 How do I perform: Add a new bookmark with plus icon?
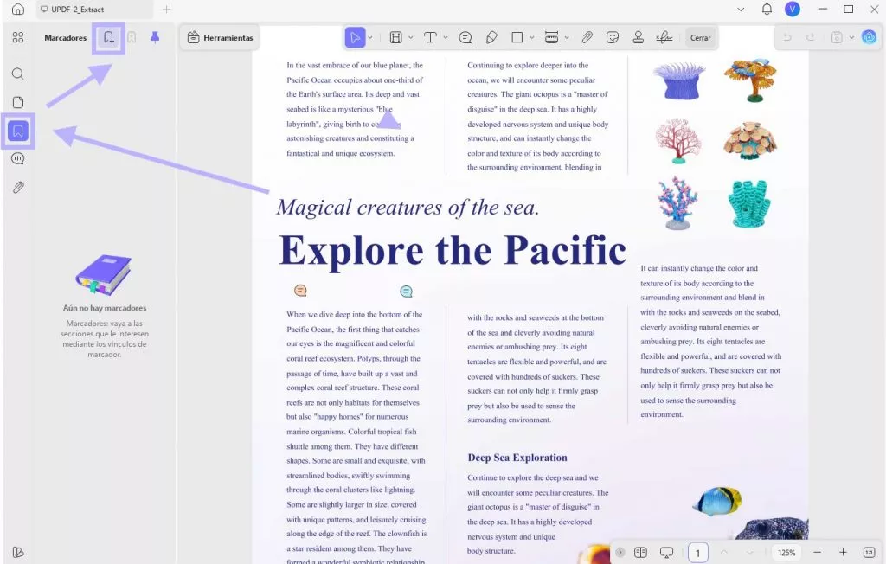108,38
